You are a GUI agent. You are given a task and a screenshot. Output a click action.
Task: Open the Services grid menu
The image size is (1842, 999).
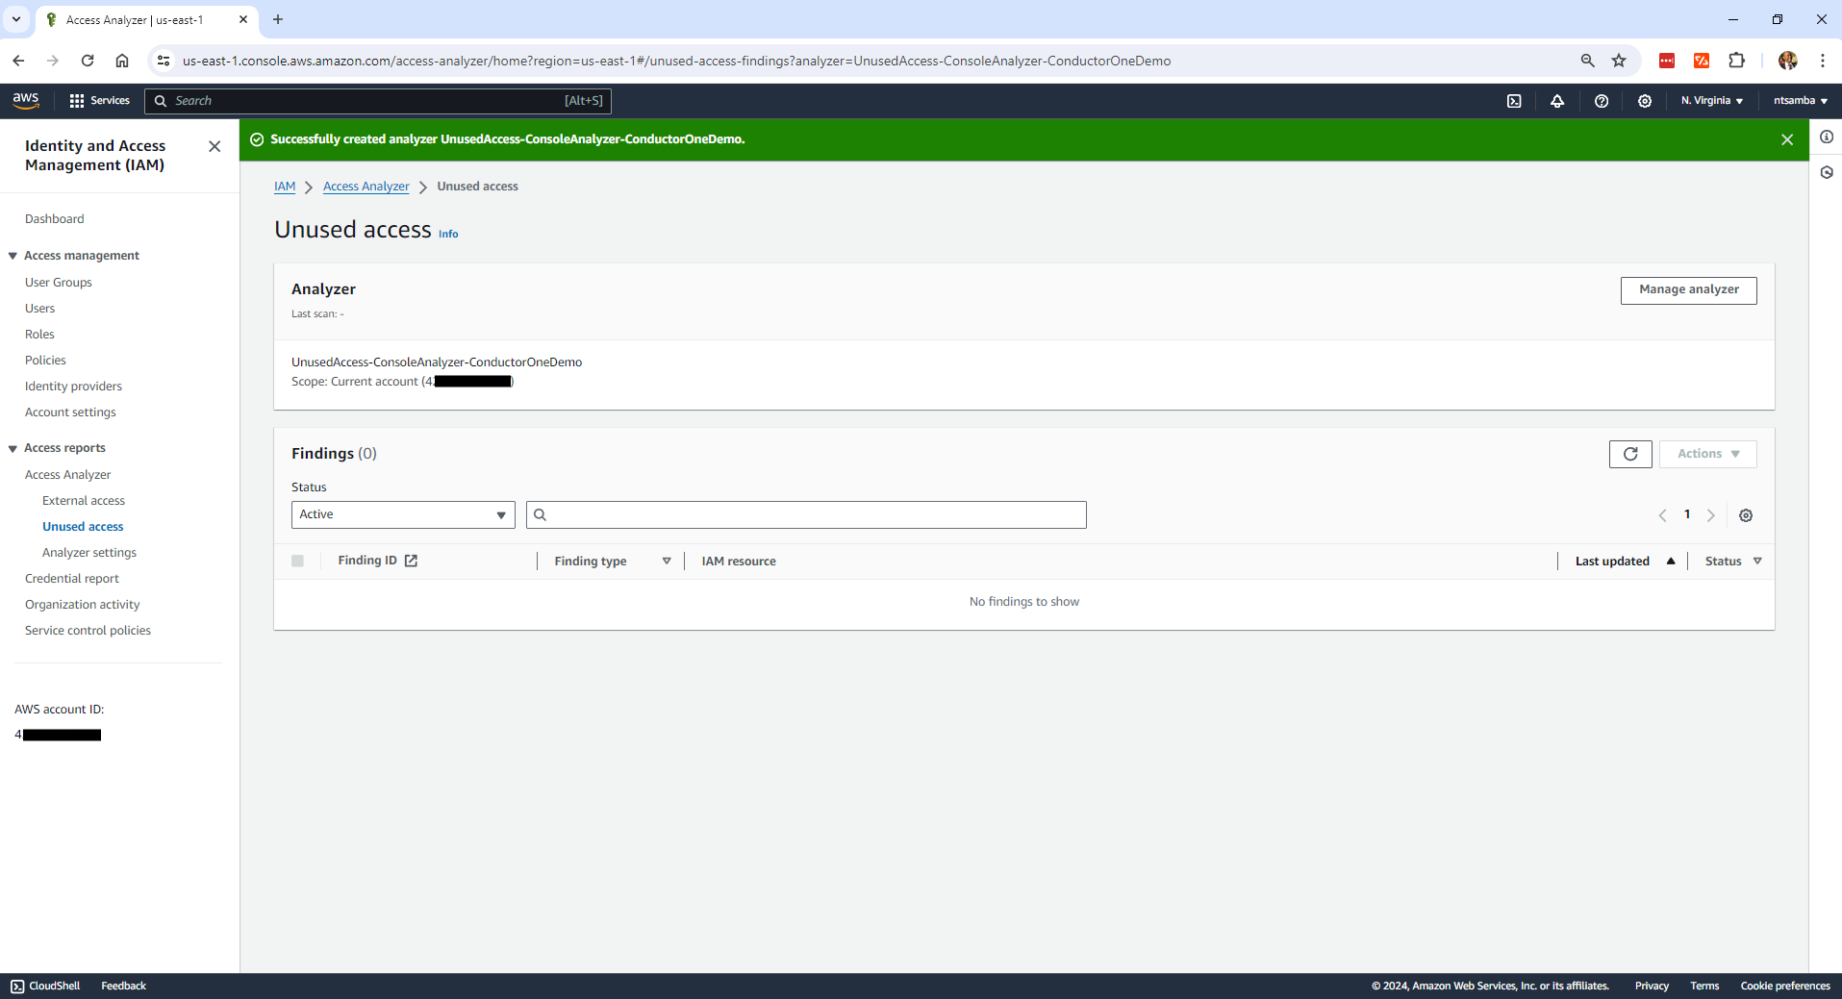(77, 100)
